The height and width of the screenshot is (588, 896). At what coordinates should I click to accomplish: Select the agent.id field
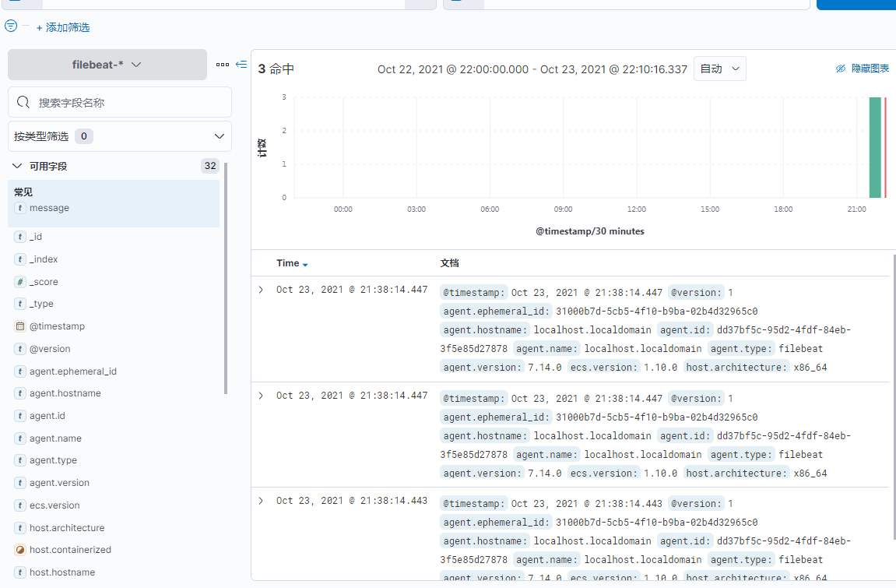(x=47, y=416)
